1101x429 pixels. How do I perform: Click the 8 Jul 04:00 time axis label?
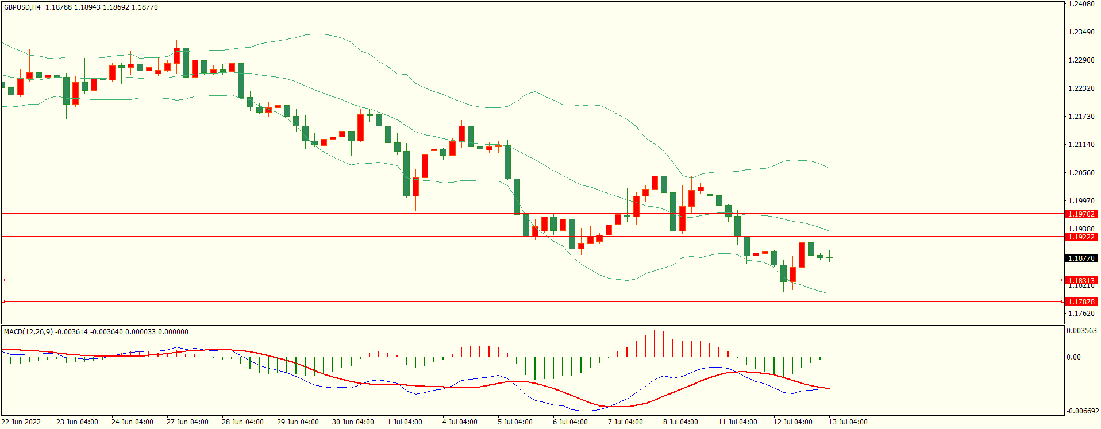[x=680, y=422]
